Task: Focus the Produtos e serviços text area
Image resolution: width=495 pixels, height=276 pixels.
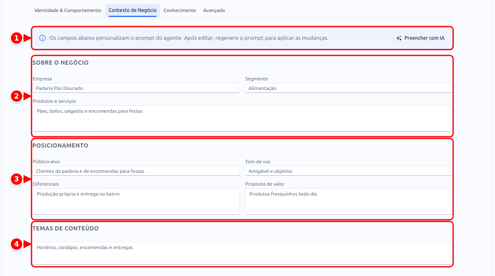Action: [x=242, y=119]
